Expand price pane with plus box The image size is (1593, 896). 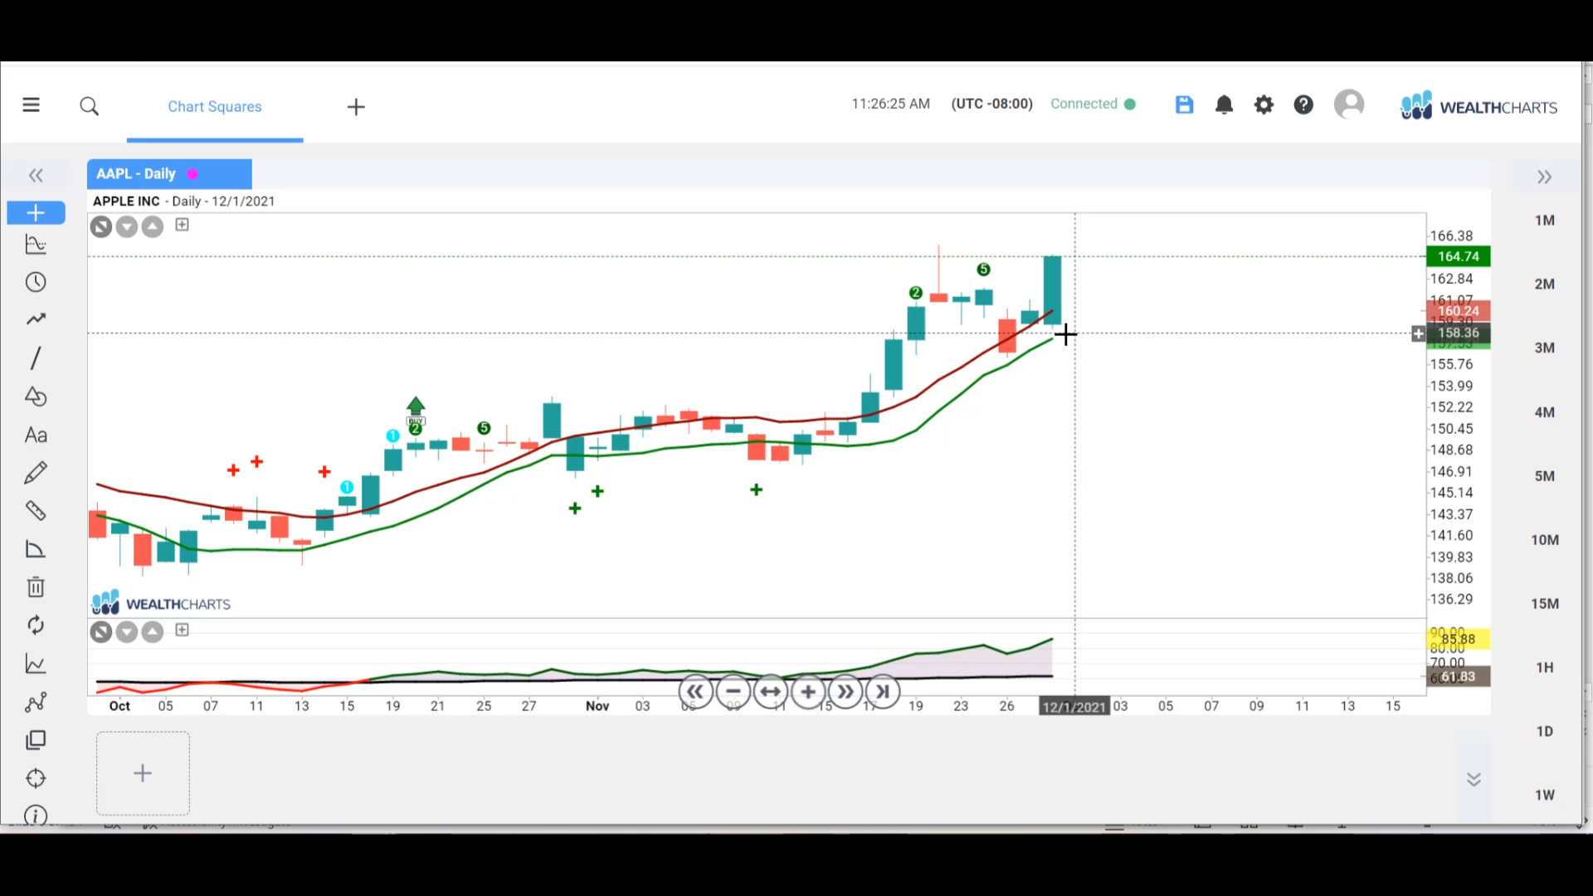click(x=183, y=225)
